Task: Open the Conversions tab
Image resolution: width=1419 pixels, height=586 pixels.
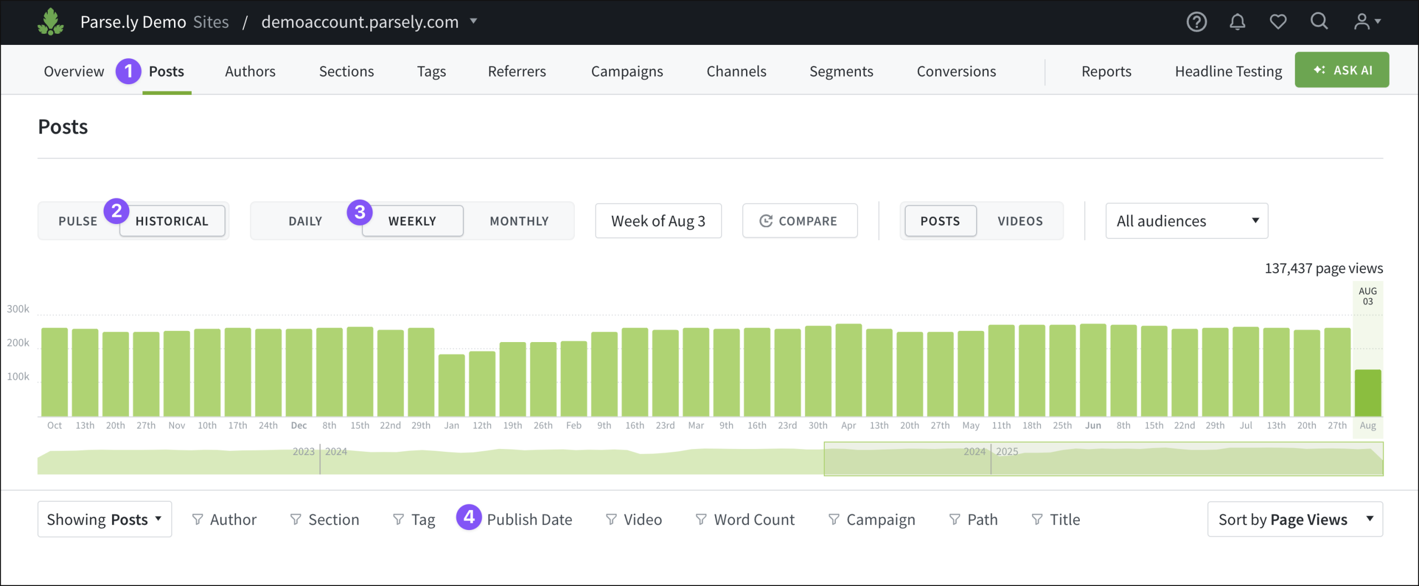Action: (956, 71)
